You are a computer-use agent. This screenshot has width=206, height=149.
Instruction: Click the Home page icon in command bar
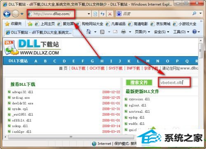click(x=89, y=32)
